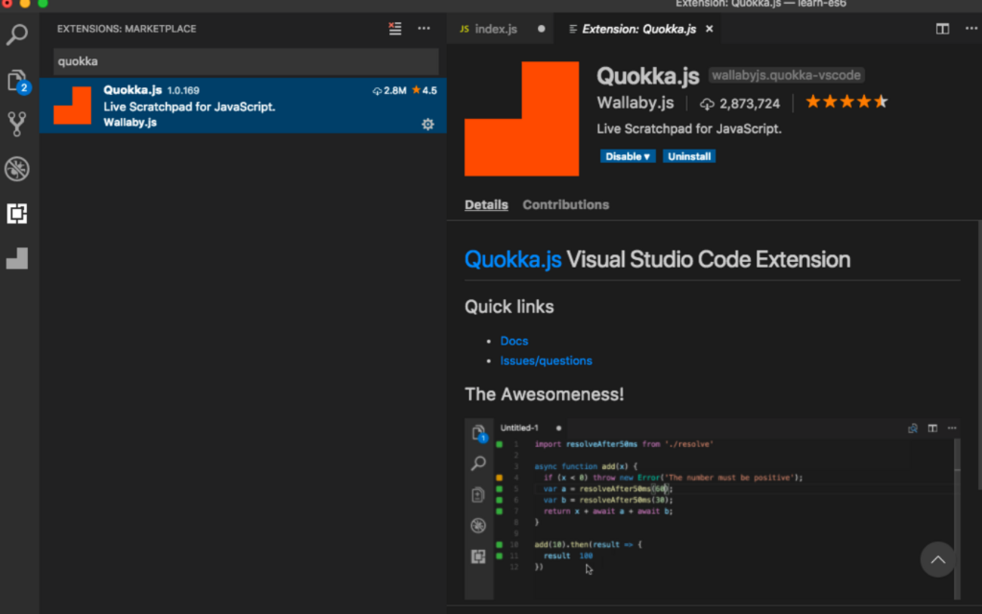Image resolution: width=982 pixels, height=614 pixels.
Task: Click the Quokka.js list item logo
Action: coord(73,106)
